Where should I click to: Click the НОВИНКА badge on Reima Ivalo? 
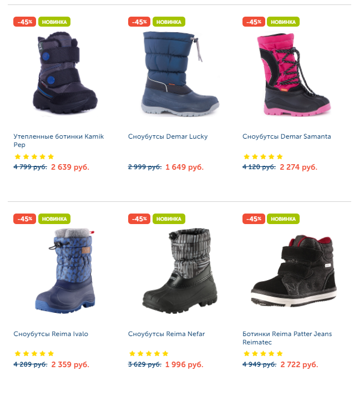point(54,219)
